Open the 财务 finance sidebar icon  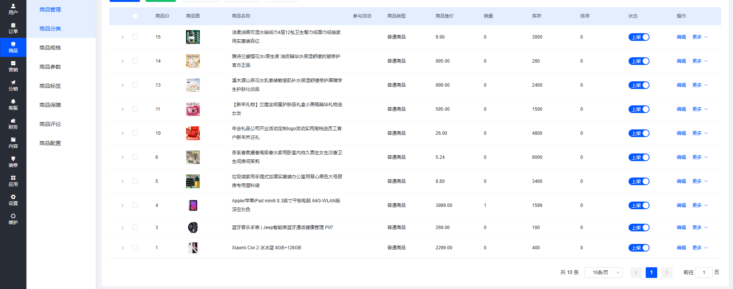click(13, 124)
